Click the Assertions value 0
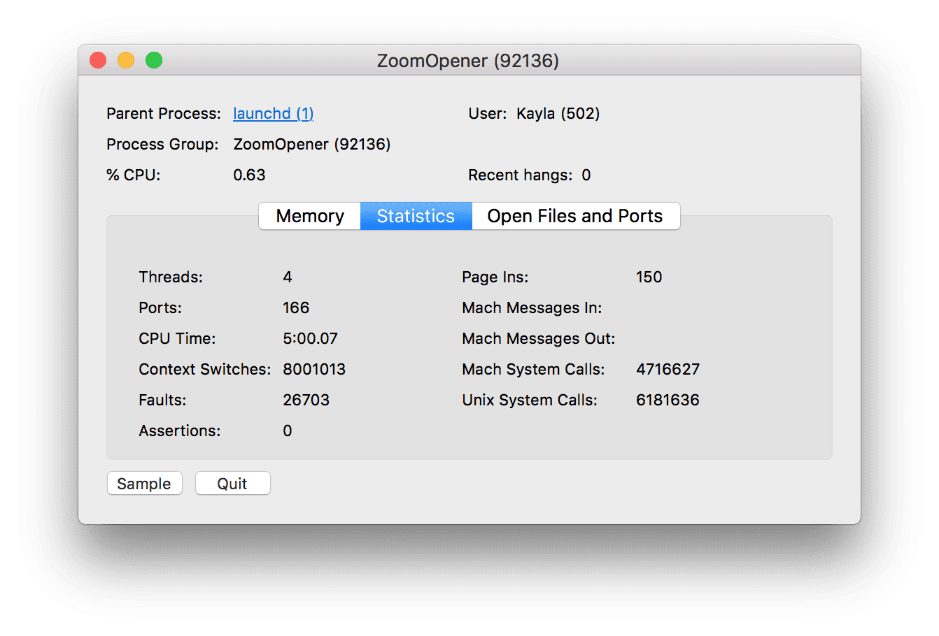 tap(288, 431)
